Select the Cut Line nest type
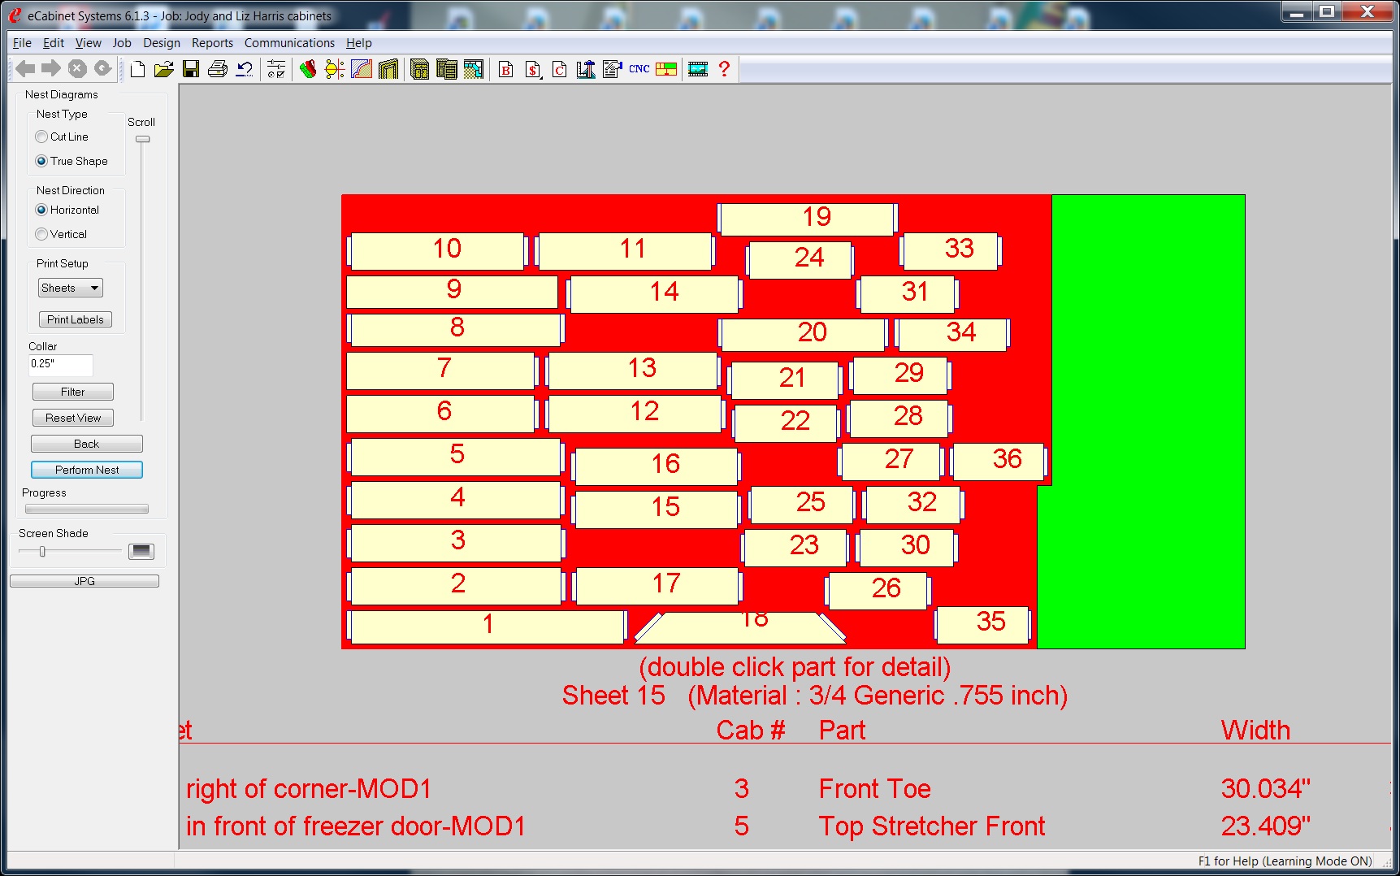This screenshot has height=876, width=1400. [41, 137]
